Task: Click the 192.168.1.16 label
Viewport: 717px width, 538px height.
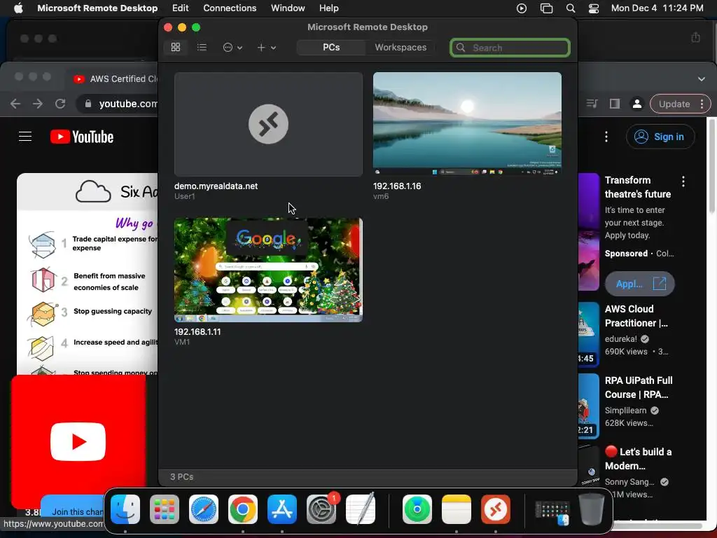Action: (x=397, y=186)
